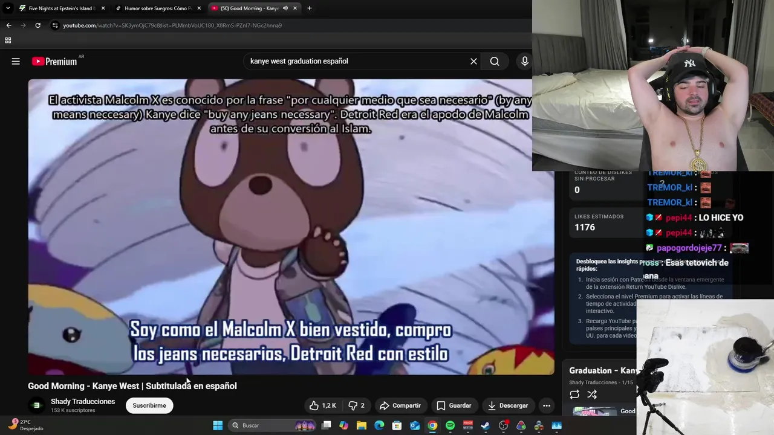Save the video with Guardar

click(454, 405)
